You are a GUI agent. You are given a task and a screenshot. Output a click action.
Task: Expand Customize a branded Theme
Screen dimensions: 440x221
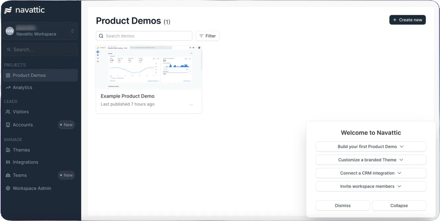click(x=371, y=160)
